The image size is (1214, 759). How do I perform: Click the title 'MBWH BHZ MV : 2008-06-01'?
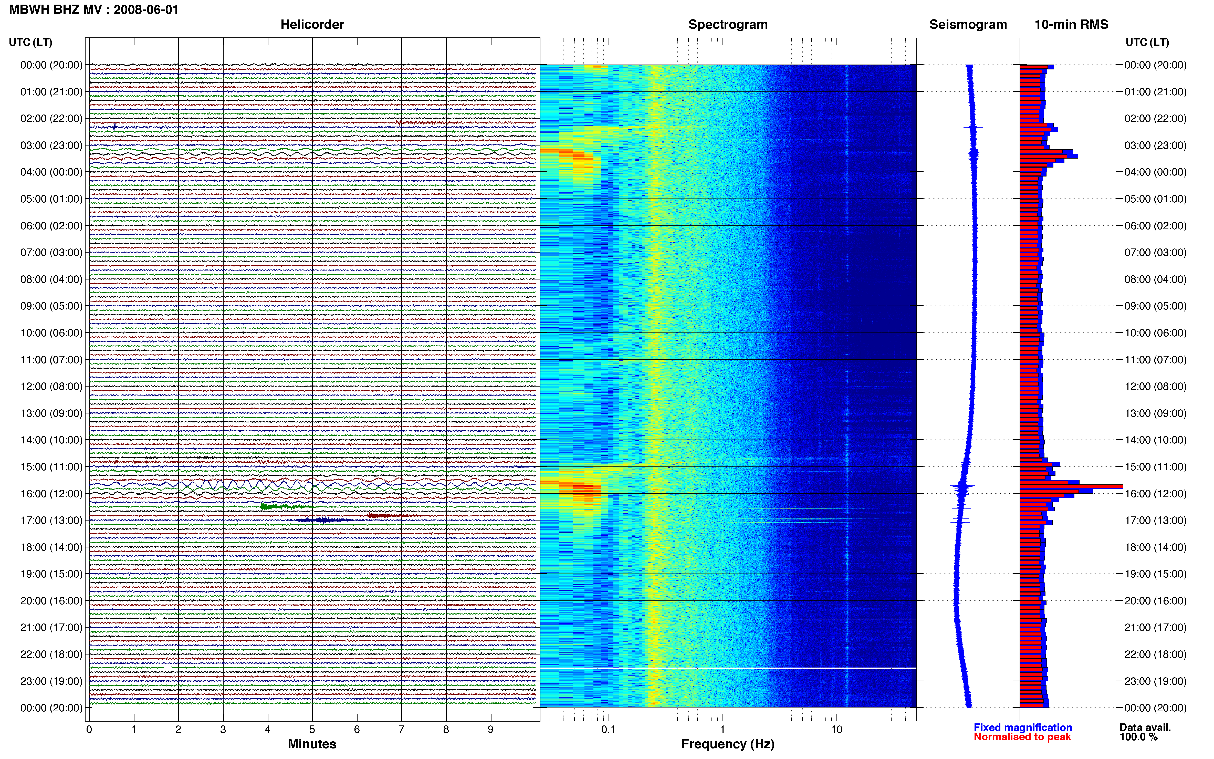pyautogui.click(x=94, y=9)
